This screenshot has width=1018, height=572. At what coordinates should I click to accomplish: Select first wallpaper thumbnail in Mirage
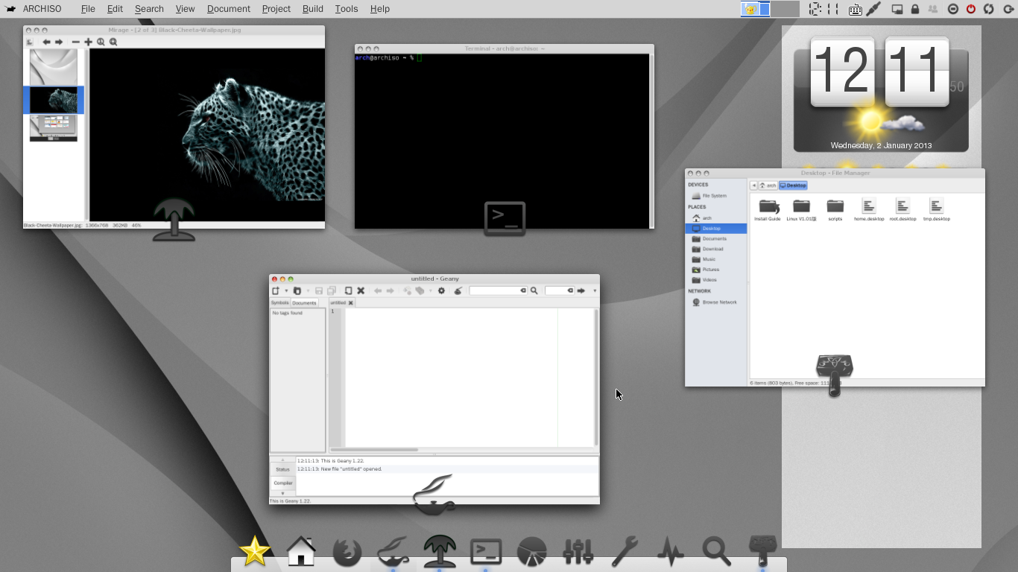tap(54, 67)
